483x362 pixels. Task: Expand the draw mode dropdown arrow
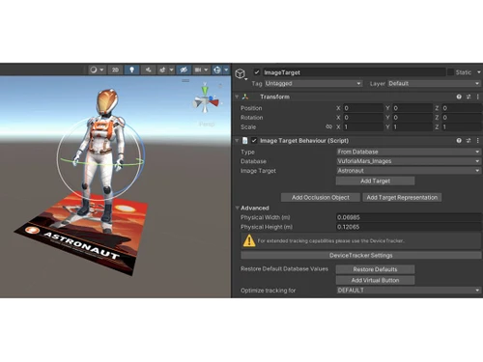click(x=101, y=70)
